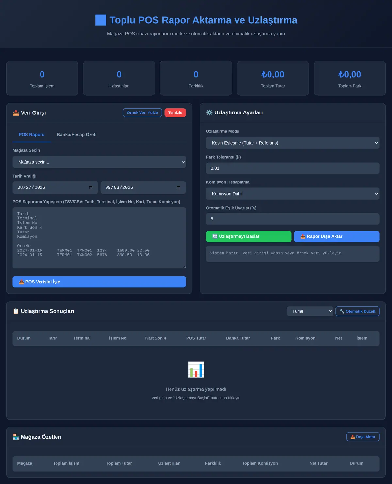Click the Net Tutar column header
This screenshot has width=392, height=484.
click(x=318, y=463)
